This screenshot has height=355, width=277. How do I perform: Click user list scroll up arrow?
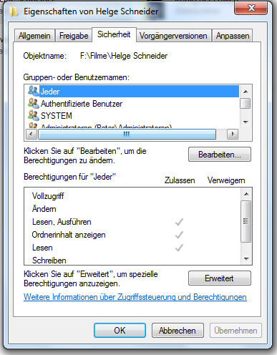click(x=246, y=92)
